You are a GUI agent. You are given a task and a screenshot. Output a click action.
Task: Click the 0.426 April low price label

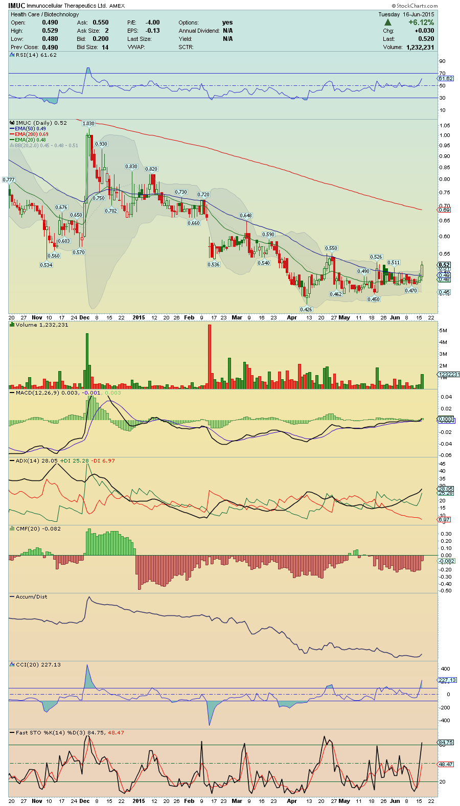306,310
